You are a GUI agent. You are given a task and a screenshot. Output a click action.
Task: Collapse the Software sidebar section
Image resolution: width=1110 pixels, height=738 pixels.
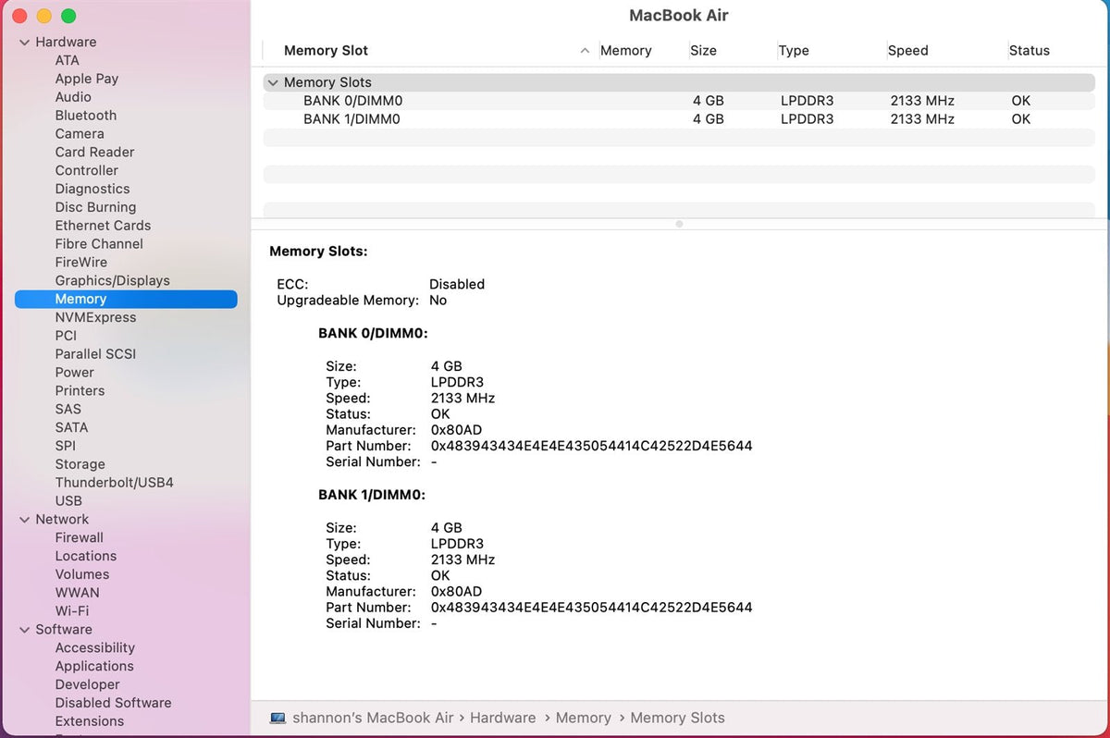[x=24, y=630]
